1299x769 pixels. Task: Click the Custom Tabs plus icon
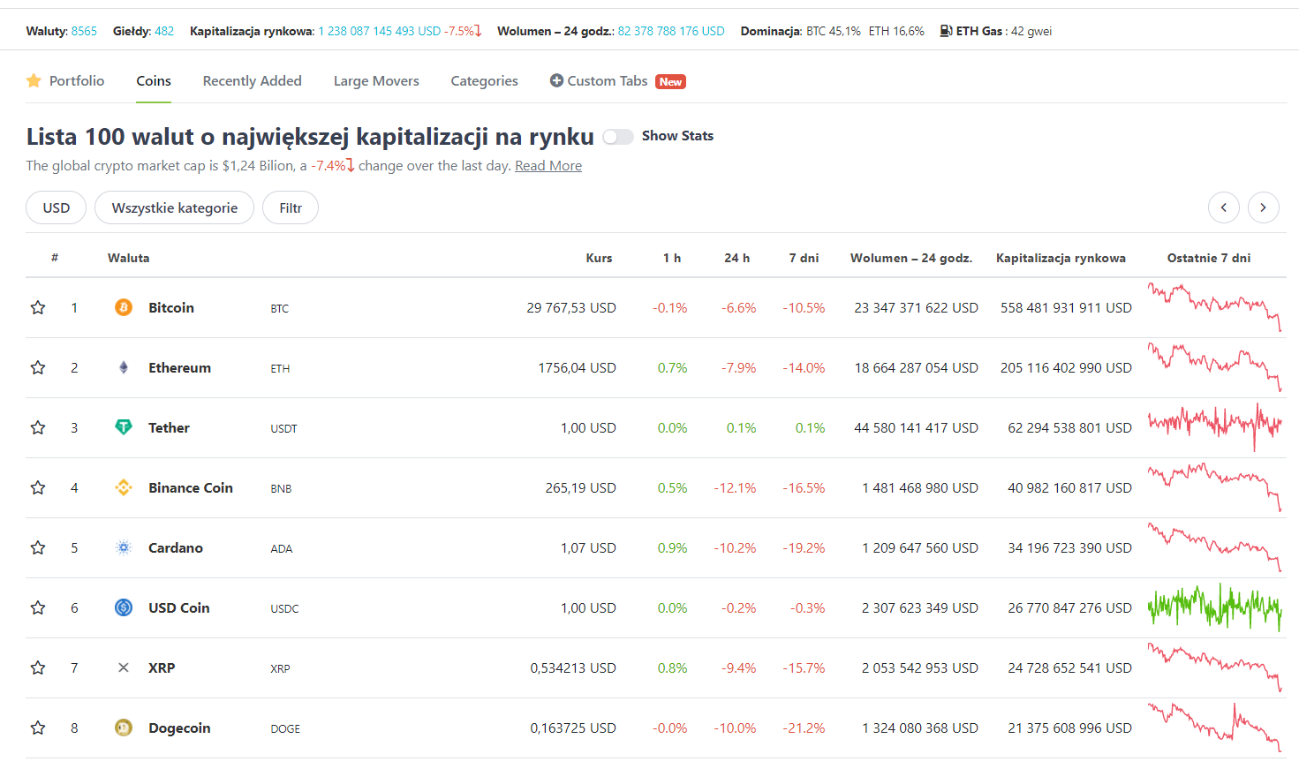point(556,80)
